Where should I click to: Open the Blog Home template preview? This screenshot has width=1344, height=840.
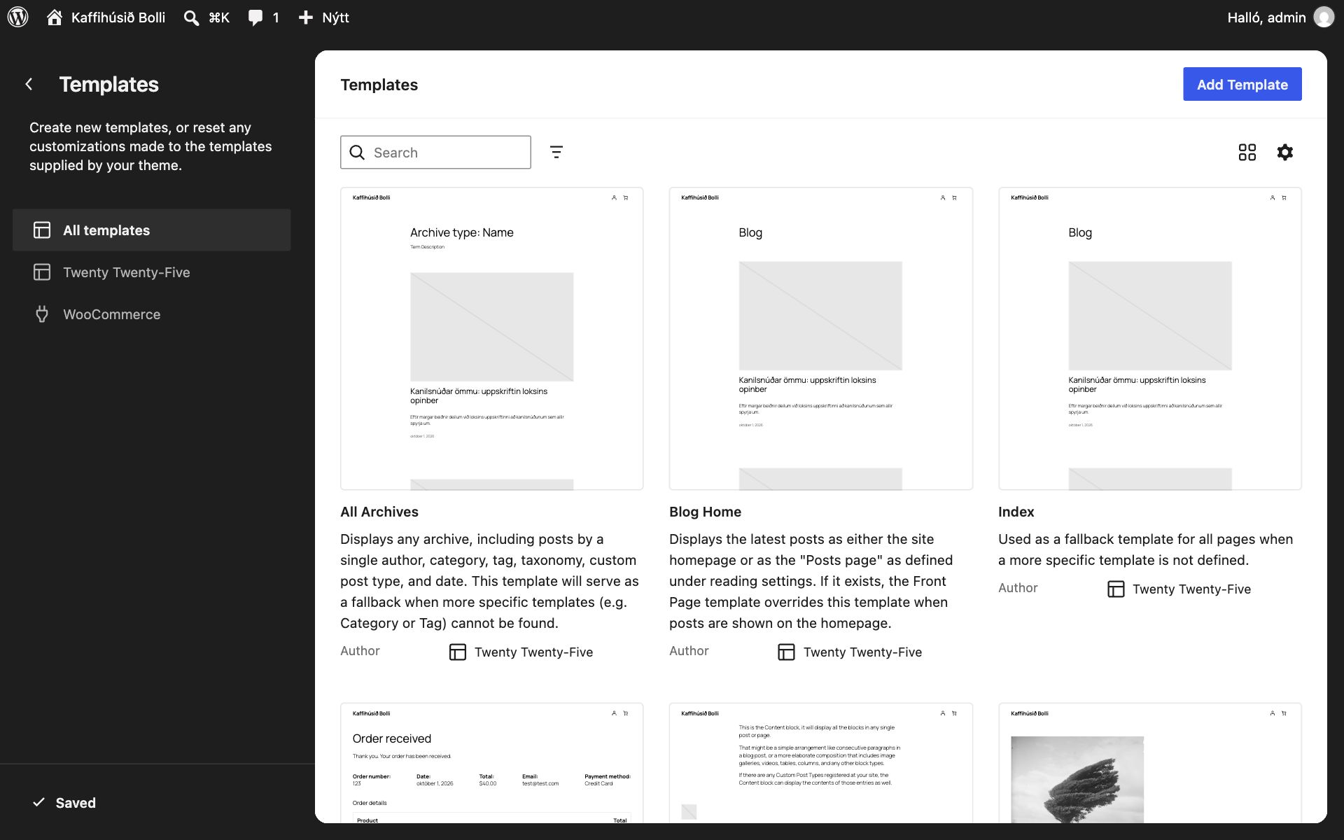[820, 338]
